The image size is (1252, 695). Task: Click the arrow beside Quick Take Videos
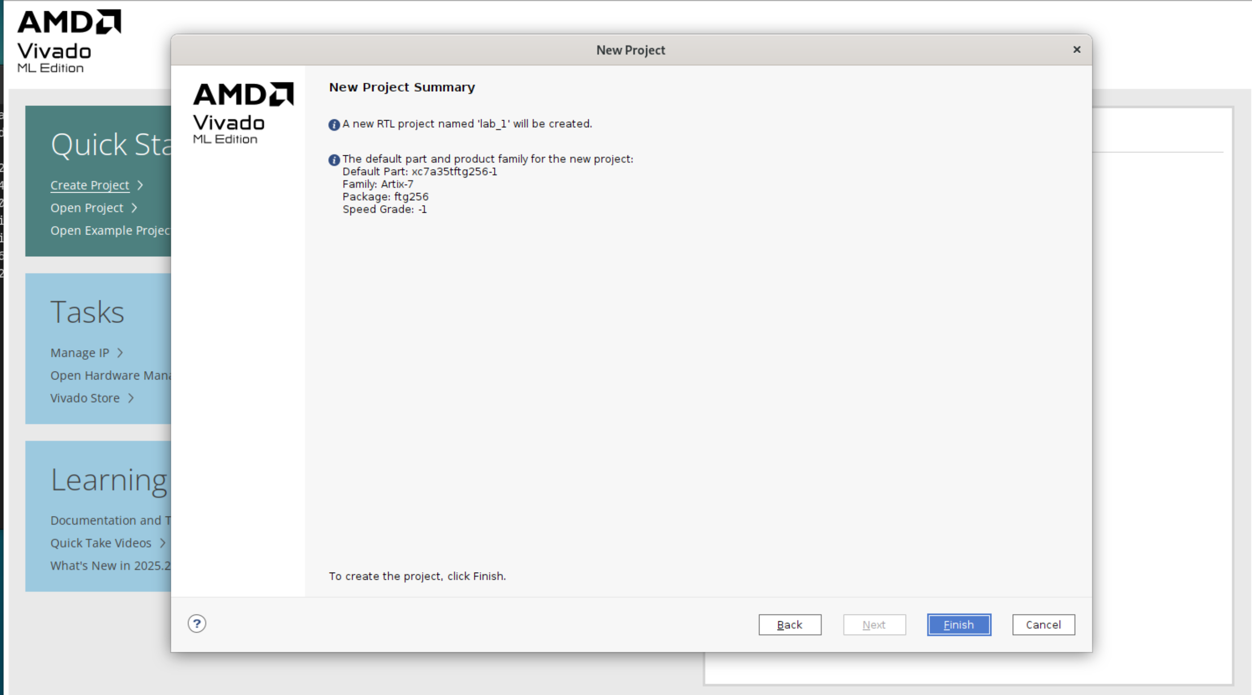(163, 543)
